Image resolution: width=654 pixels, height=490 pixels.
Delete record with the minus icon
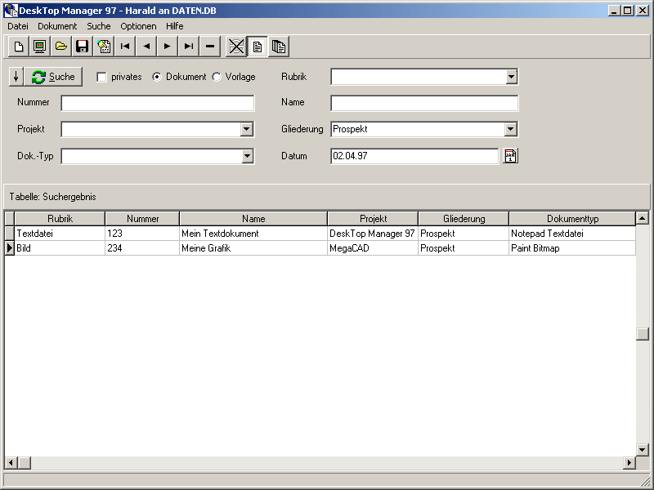210,47
